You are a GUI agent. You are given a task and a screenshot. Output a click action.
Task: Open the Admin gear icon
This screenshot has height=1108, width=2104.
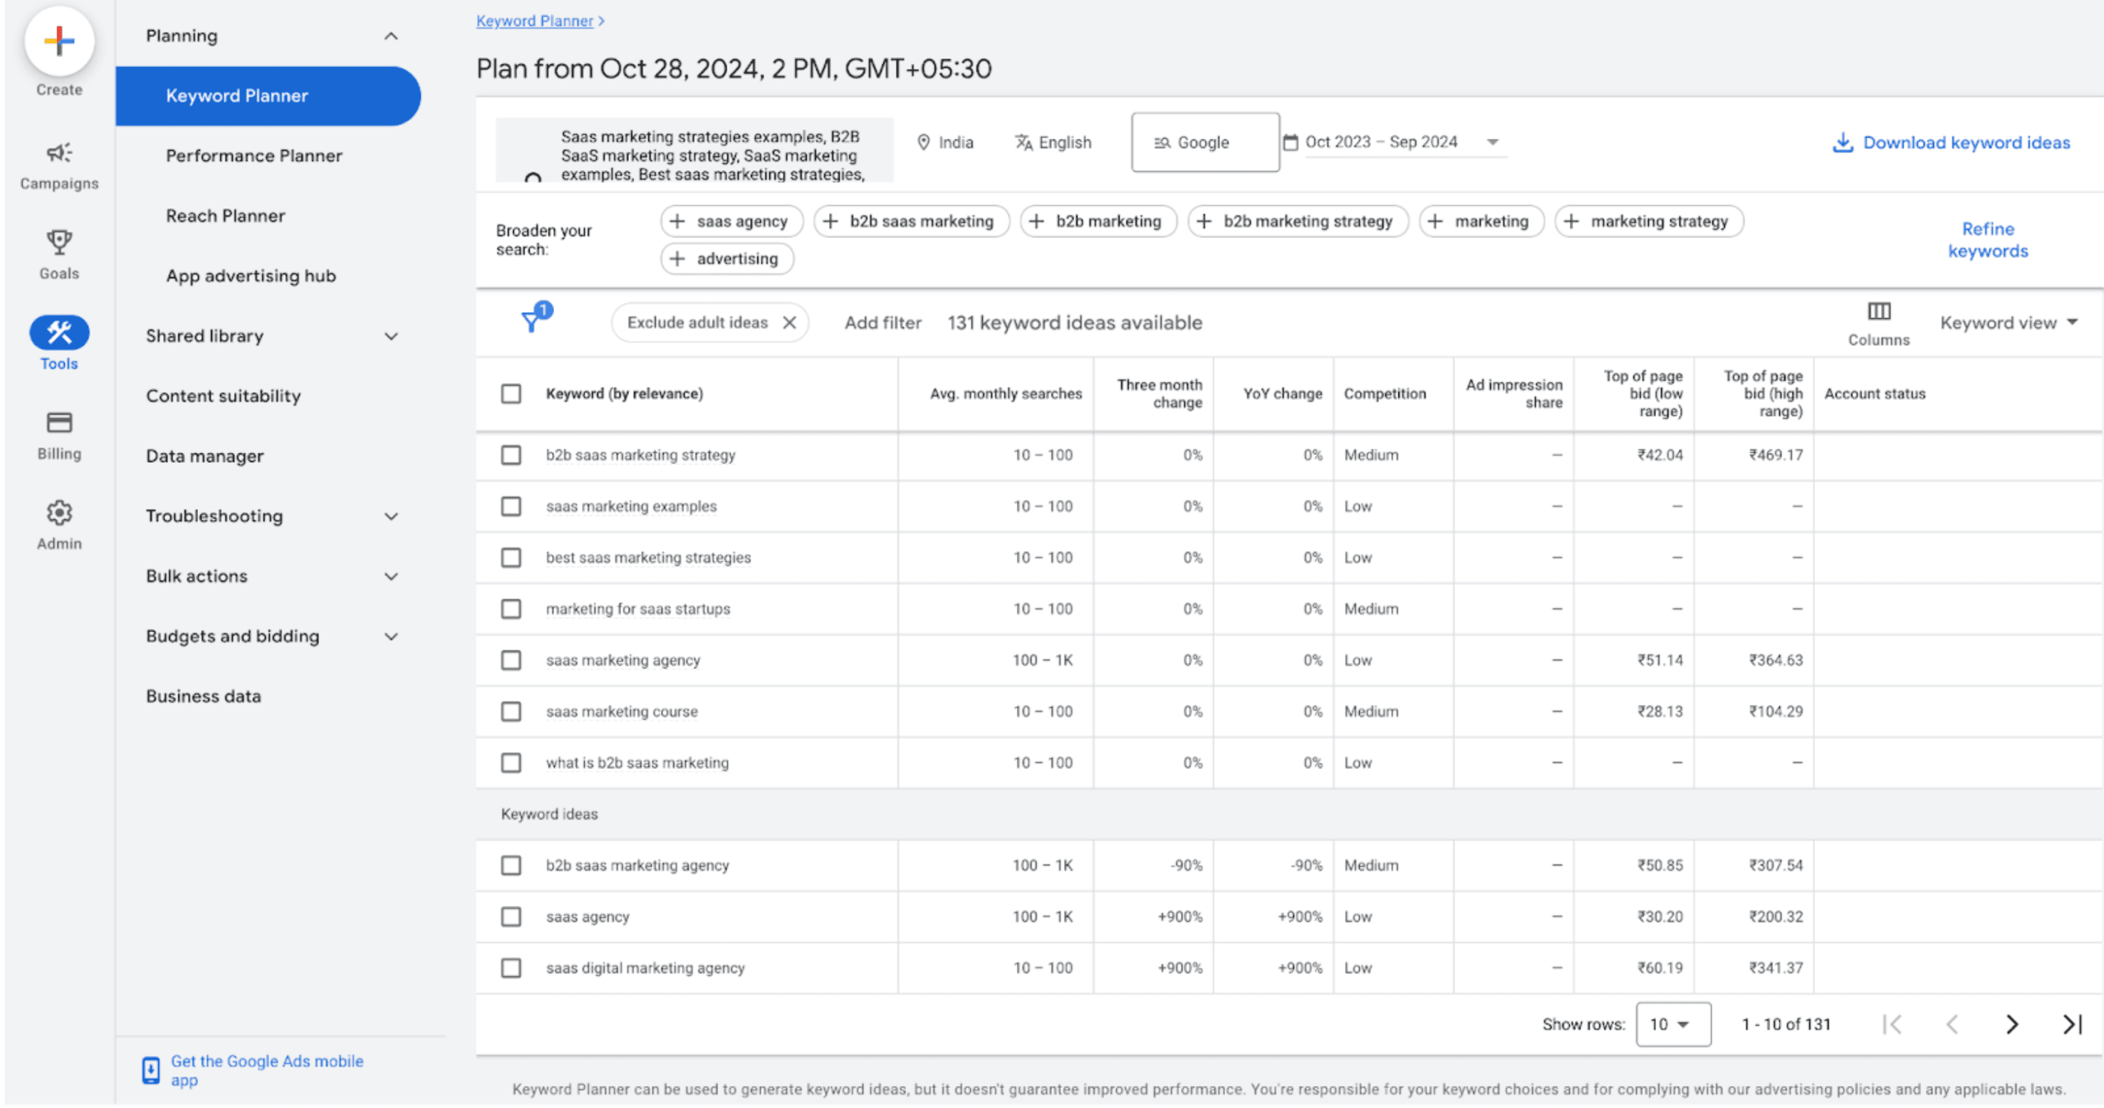pos(59,513)
